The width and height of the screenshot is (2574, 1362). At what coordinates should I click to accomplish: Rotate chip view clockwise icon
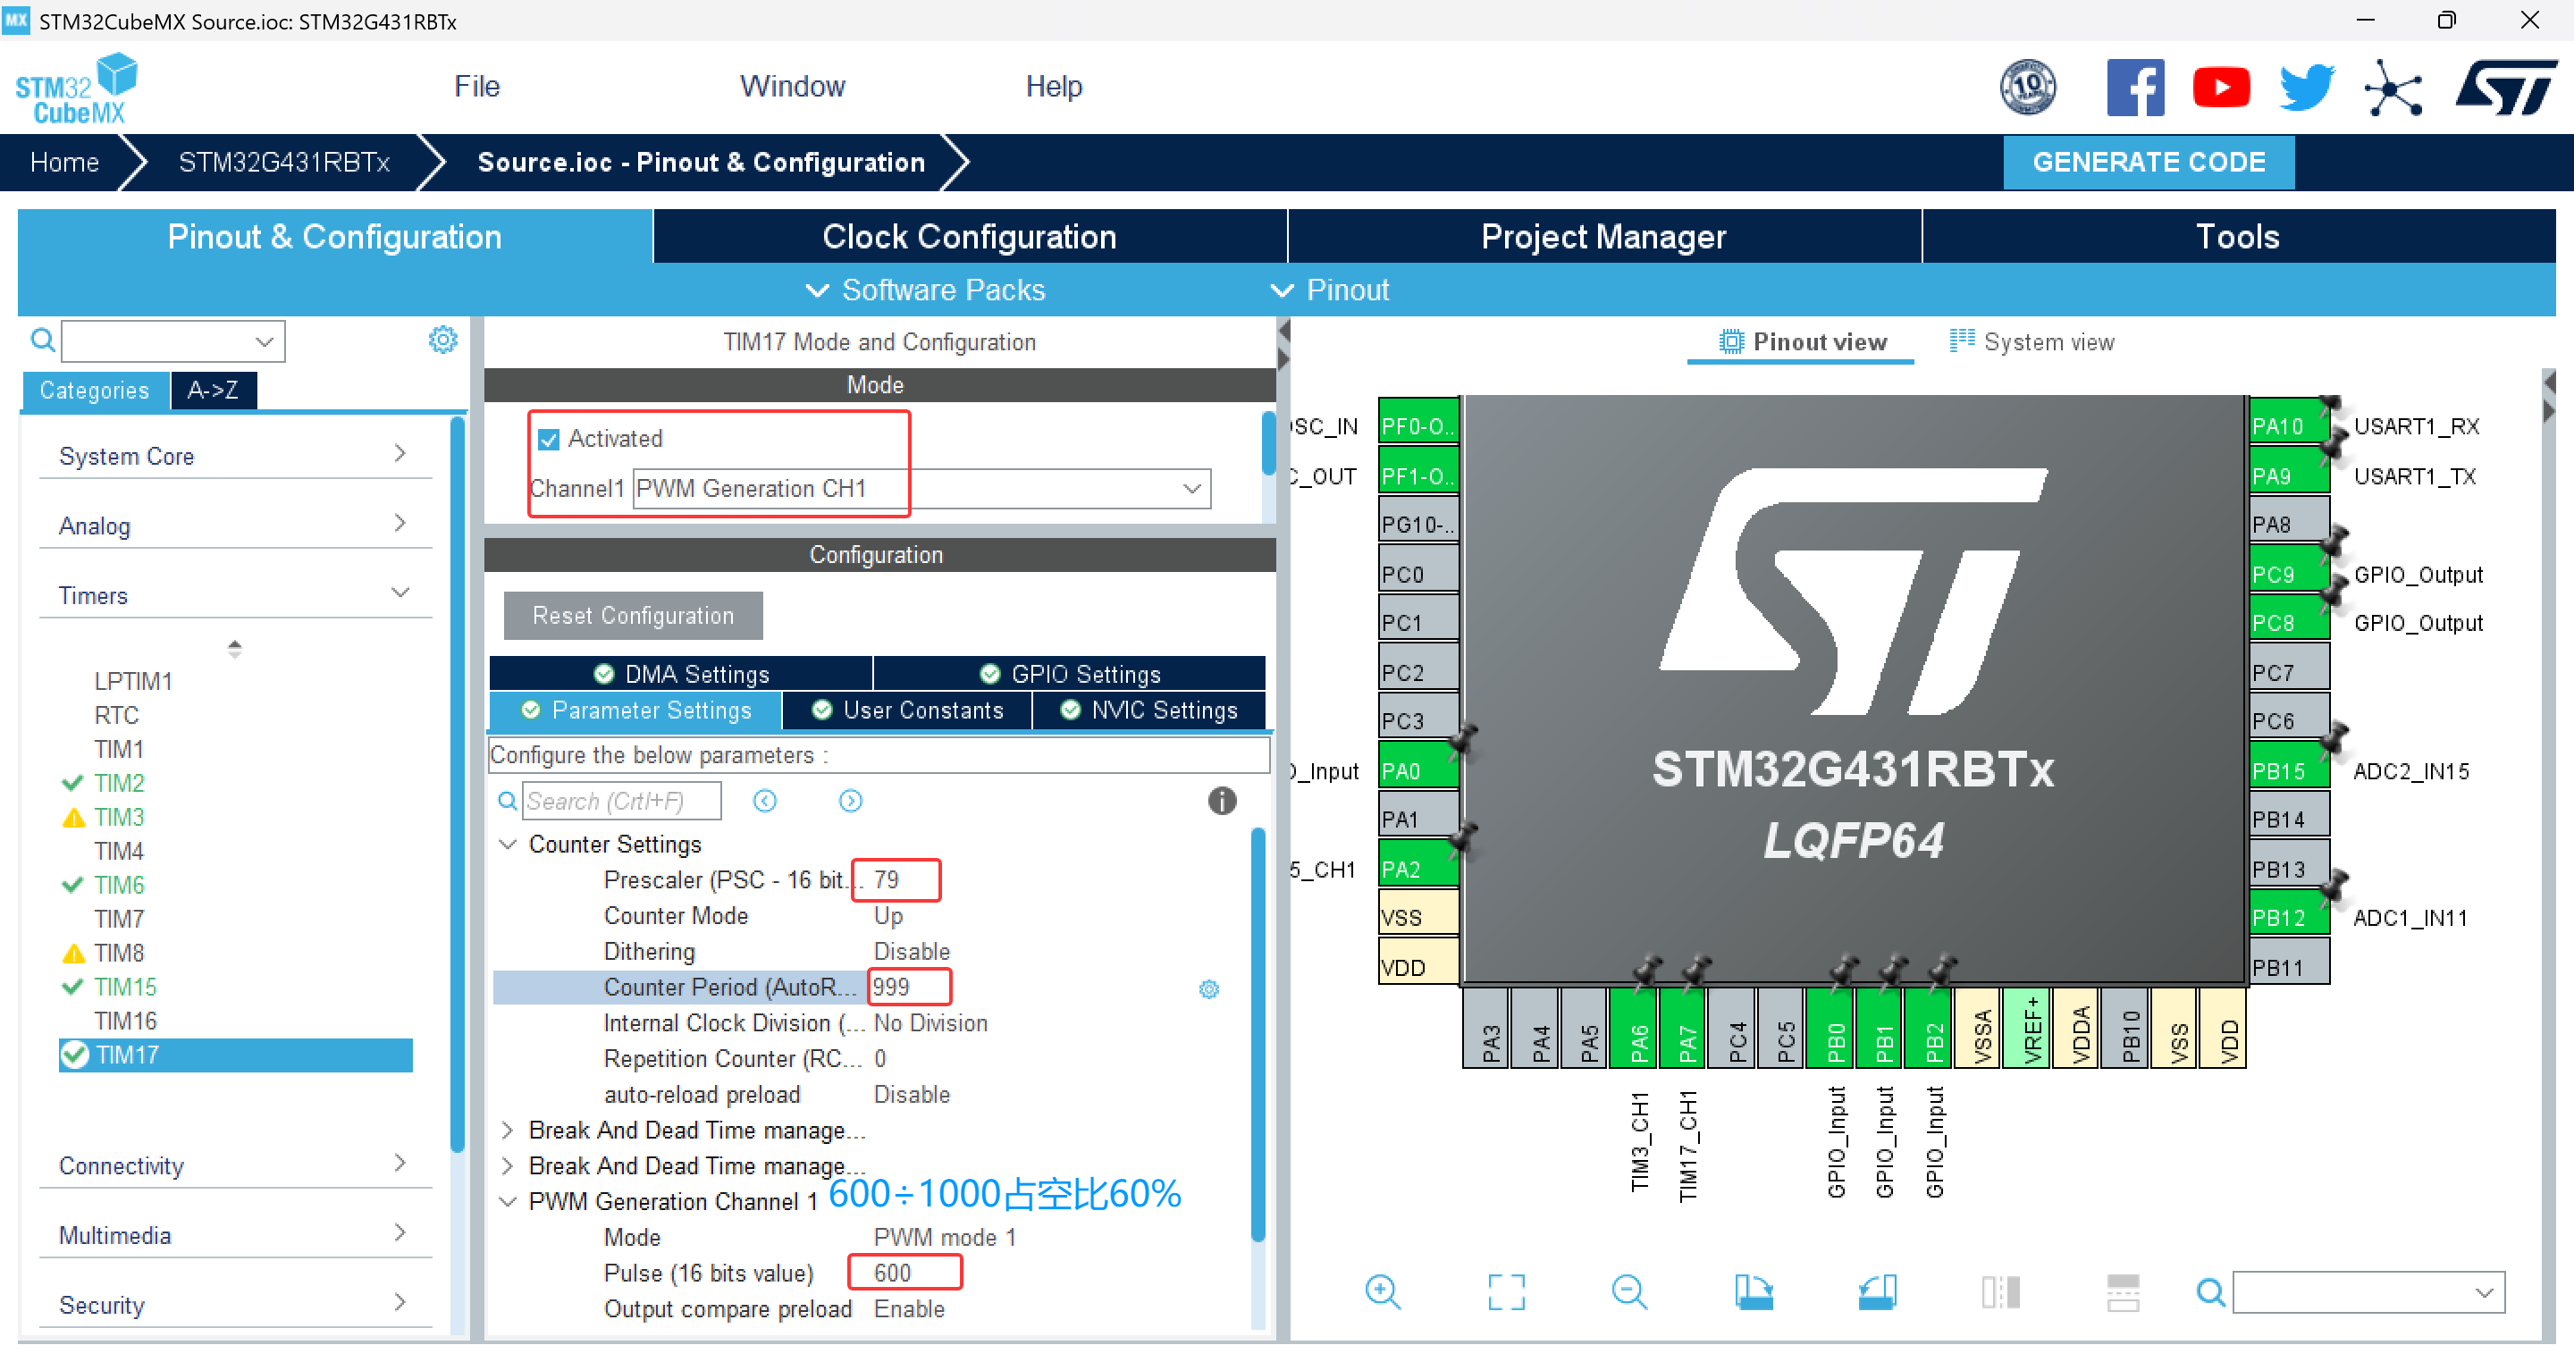[1754, 1291]
